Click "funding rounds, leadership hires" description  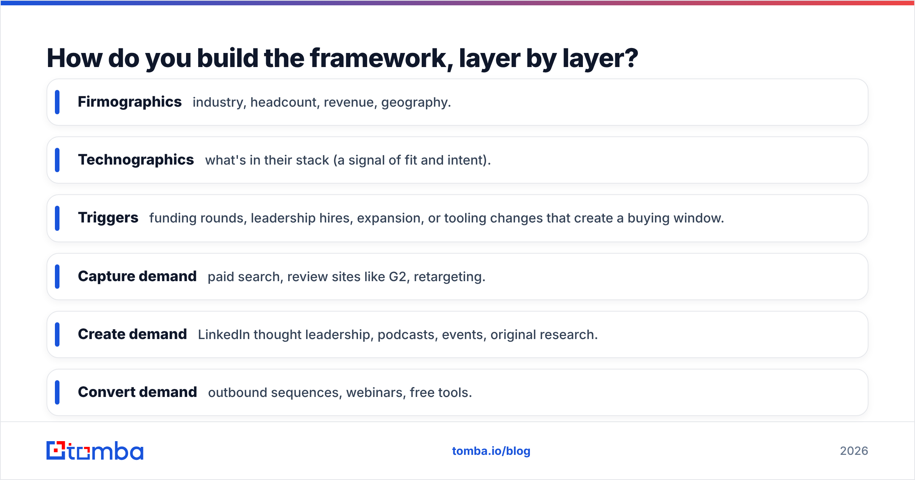(x=437, y=218)
